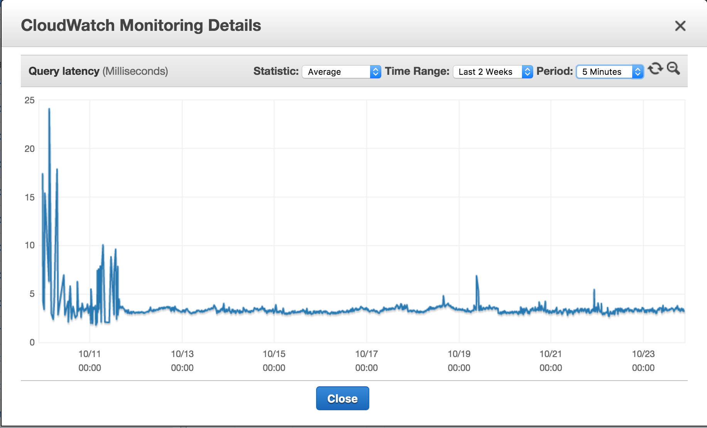Image resolution: width=707 pixels, height=428 pixels.
Task: Click the 15 value on y-axis
Action: [x=30, y=197]
